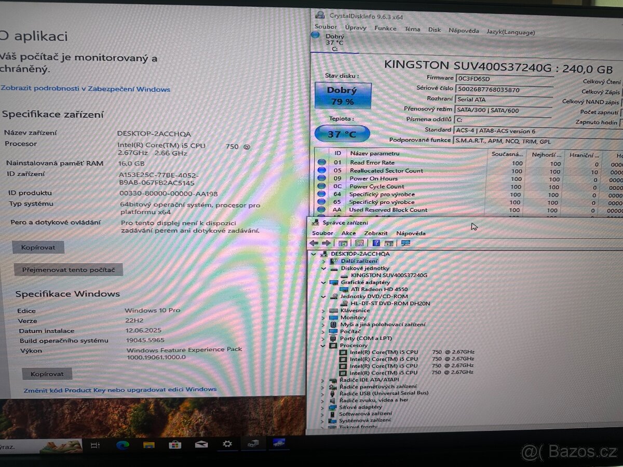Screen dimensions: 623x467
Task: Click Task View icon on taskbar
Action: (x=95, y=445)
